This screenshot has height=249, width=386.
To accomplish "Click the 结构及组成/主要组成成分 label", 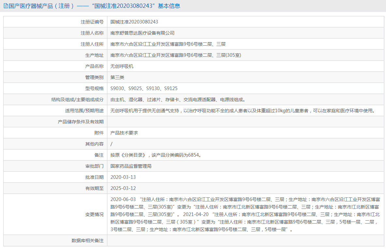I will pos(77,100).
